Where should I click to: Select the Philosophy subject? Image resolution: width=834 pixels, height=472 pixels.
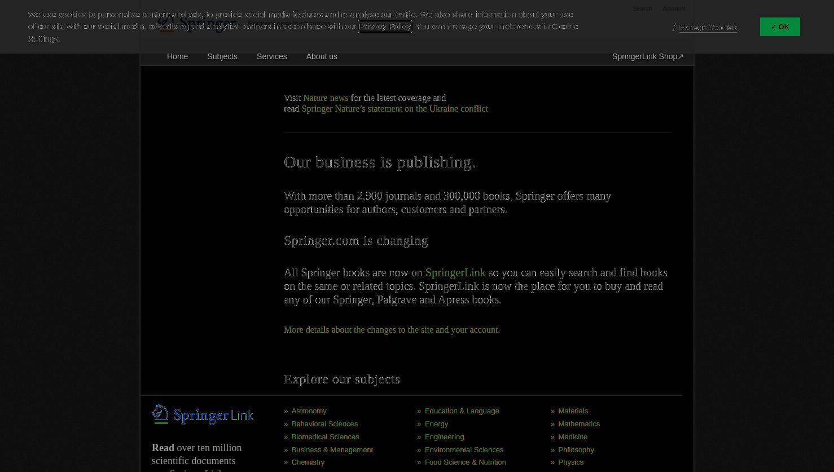click(x=576, y=450)
